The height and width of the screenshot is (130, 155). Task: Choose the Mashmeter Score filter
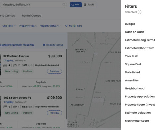point(137,121)
